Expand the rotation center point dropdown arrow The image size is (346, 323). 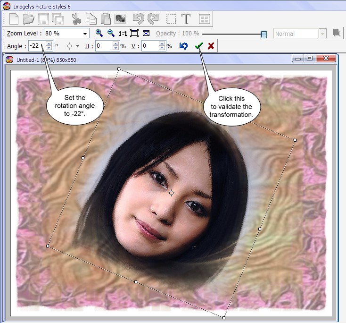(x=77, y=46)
